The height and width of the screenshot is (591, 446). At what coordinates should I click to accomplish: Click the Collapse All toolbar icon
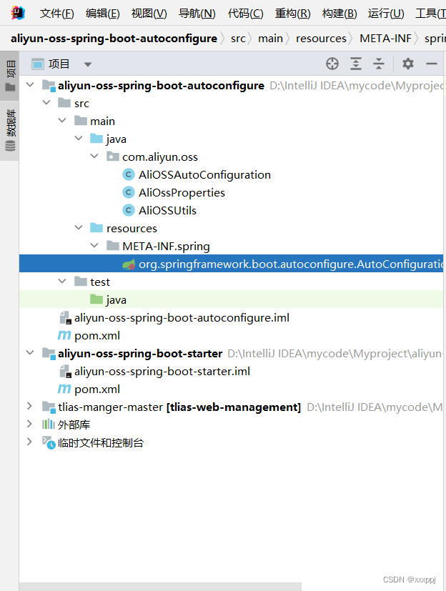tap(379, 64)
